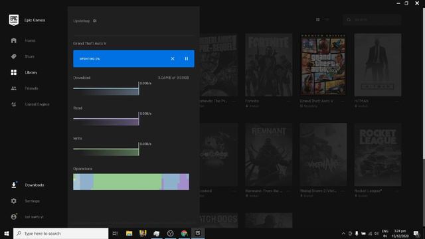Click the Epic Games logo
The width and height of the screenshot is (425, 239).
[13, 20]
